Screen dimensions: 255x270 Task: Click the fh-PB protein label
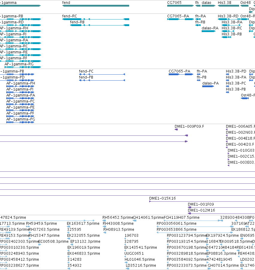[x=202, y=77]
